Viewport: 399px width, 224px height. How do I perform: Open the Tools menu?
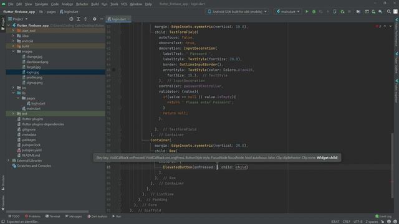tap(114, 4)
